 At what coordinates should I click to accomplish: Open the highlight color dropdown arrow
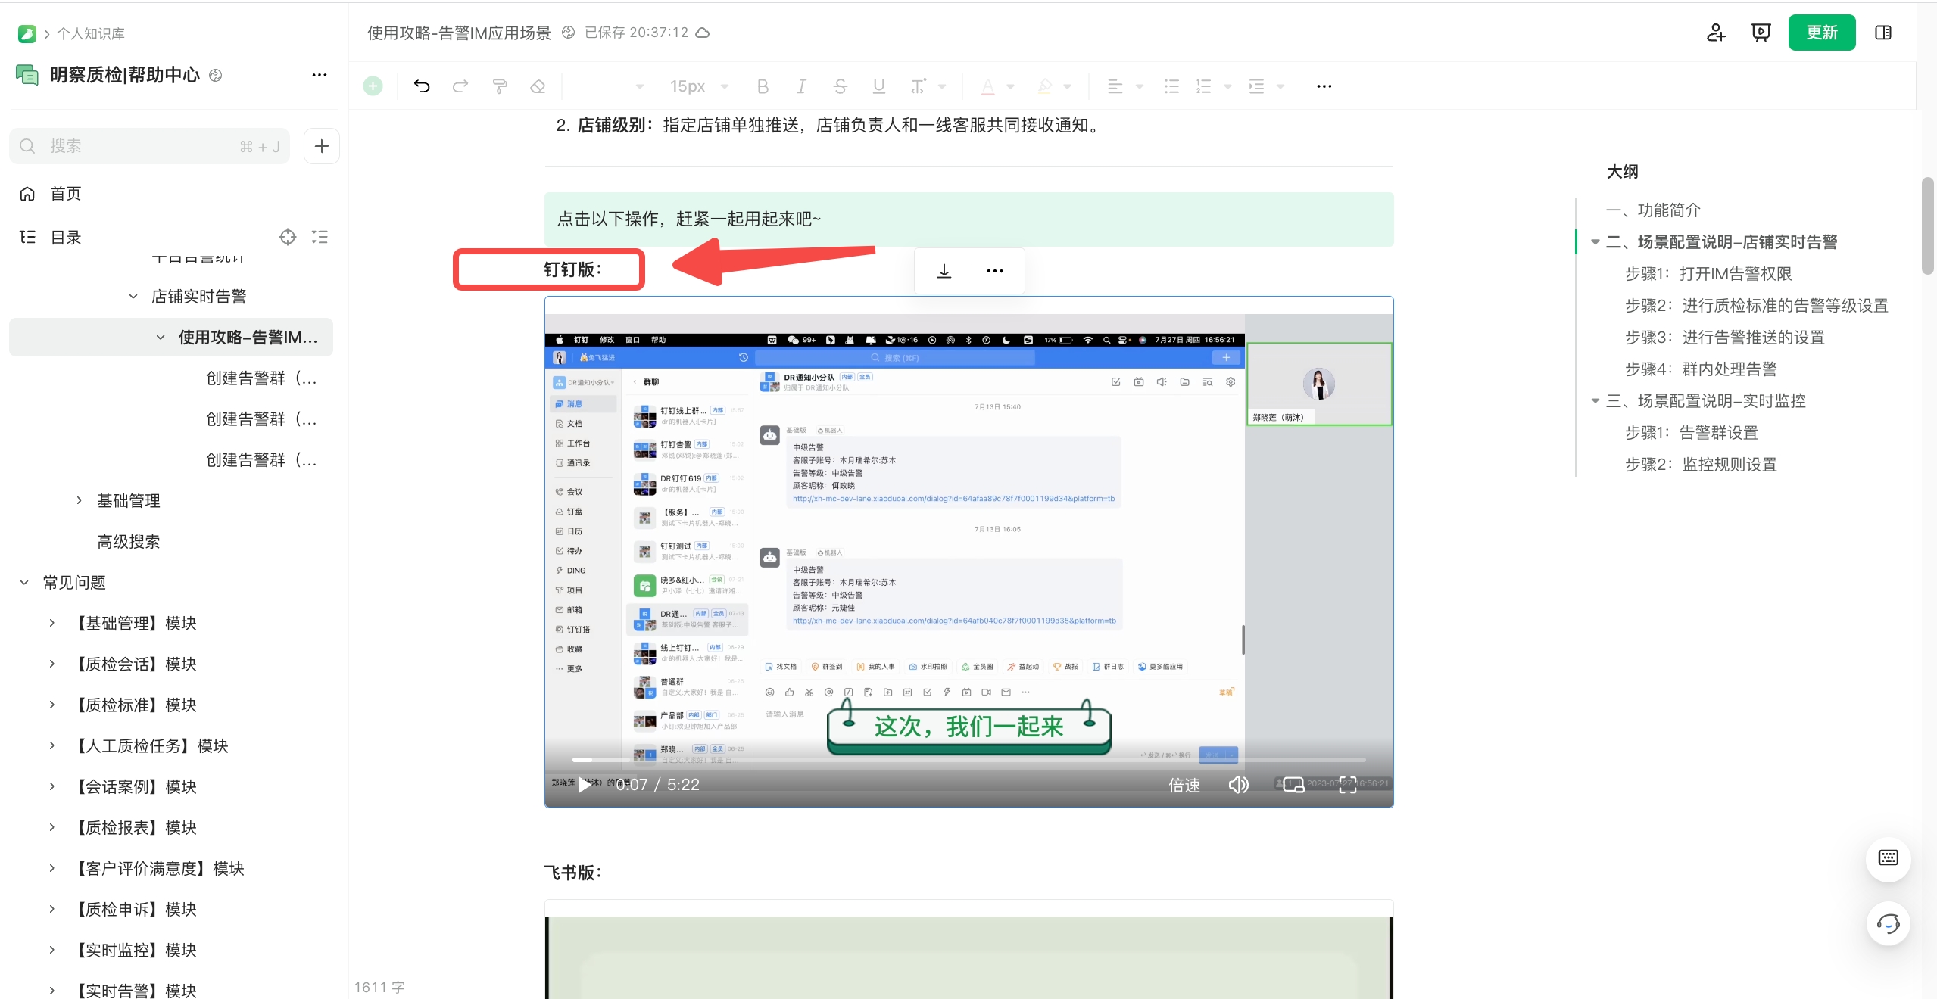point(1067,86)
